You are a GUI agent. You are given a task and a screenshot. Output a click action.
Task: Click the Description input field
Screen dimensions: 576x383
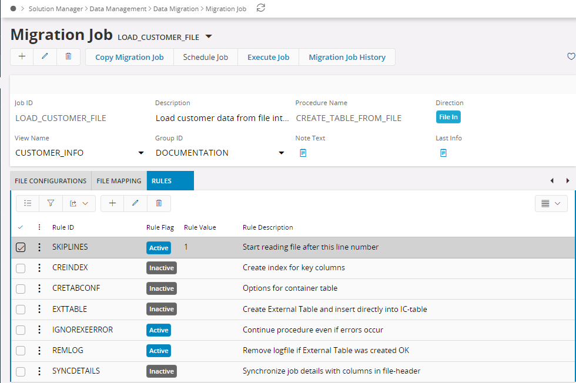pyautogui.click(x=222, y=118)
